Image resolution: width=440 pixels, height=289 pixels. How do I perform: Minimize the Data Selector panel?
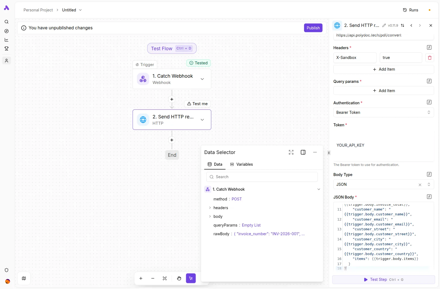click(315, 152)
